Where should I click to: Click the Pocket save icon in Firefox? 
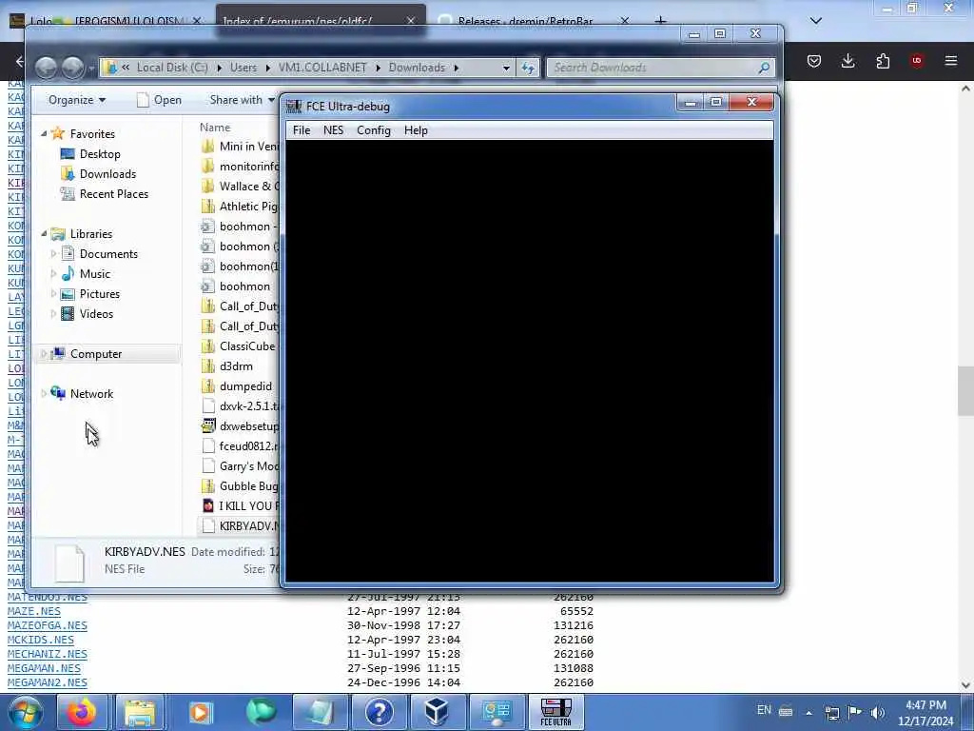[814, 61]
